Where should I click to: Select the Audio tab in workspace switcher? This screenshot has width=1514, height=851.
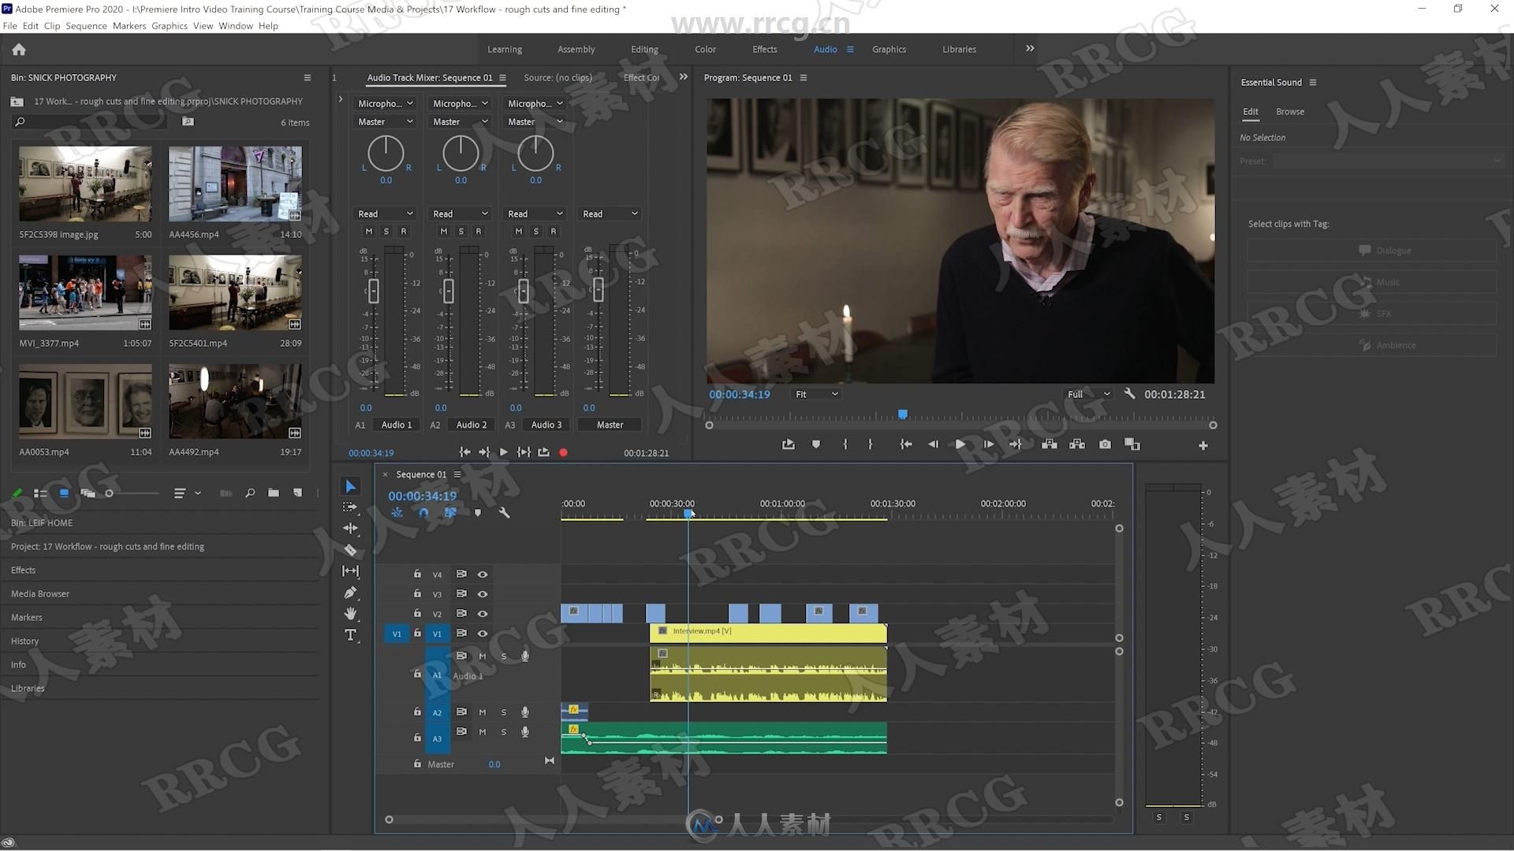coord(825,49)
